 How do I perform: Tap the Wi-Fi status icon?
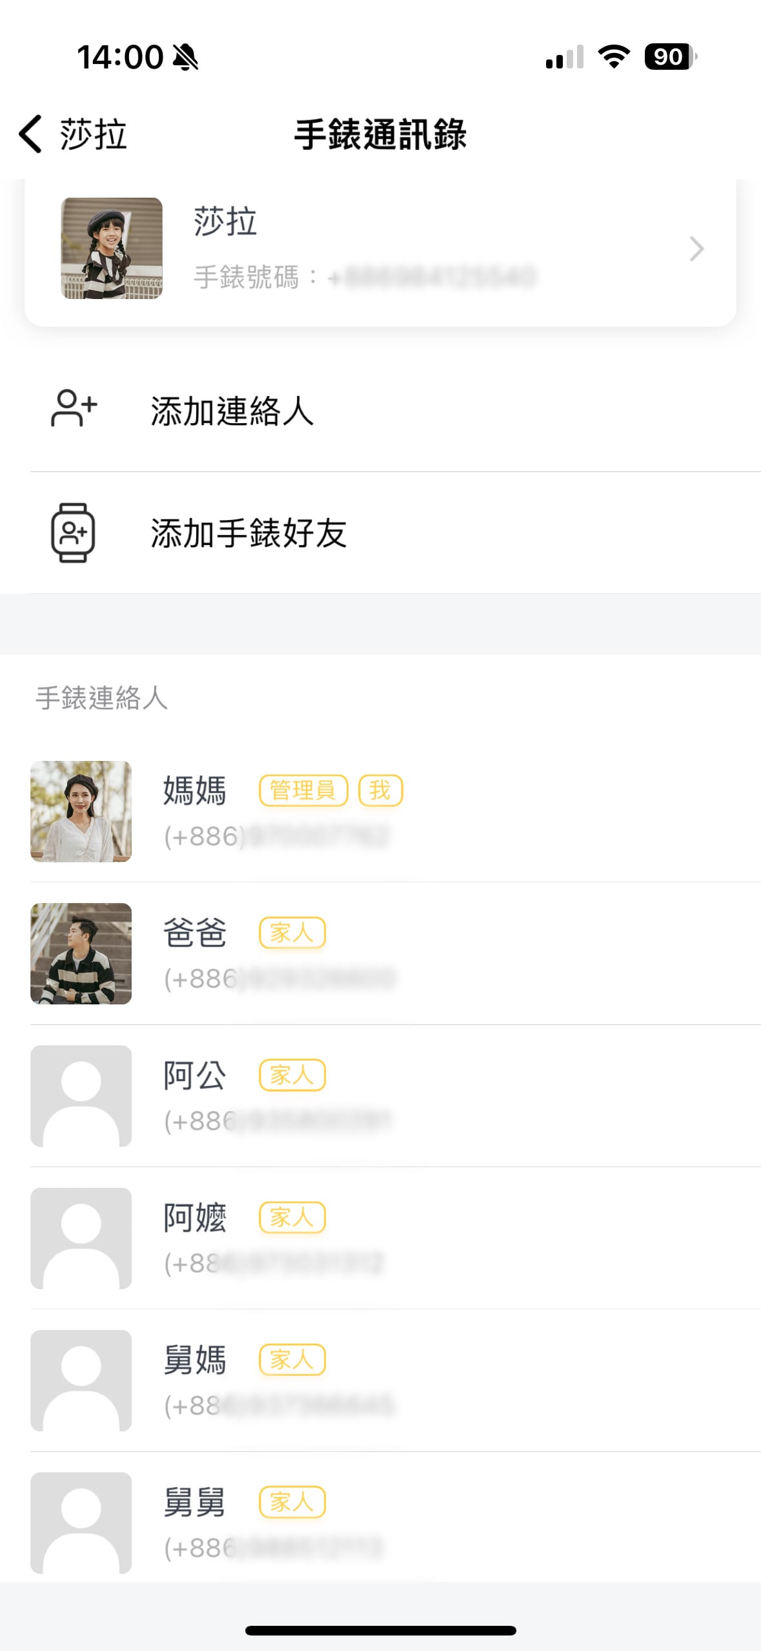(614, 57)
